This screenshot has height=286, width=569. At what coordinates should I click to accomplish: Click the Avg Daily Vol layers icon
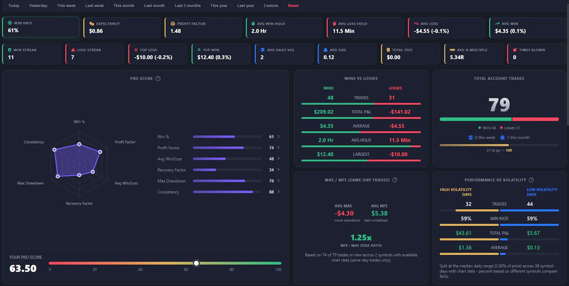[x=262, y=50]
